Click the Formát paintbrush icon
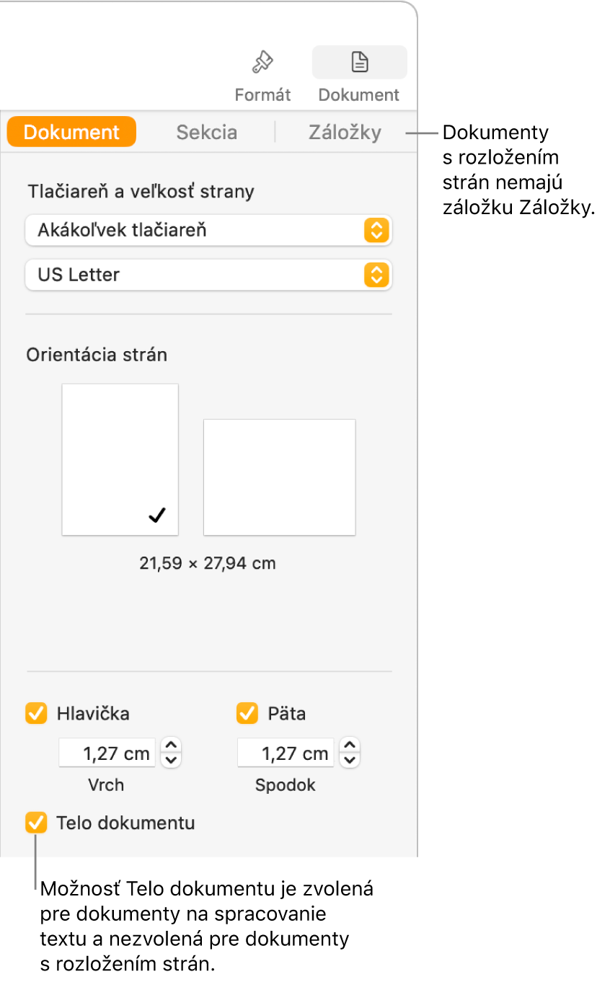Screen dimensions: 610x982 262,63
